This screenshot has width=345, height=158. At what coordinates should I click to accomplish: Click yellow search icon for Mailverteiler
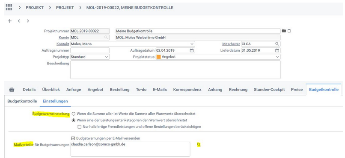[199, 145]
